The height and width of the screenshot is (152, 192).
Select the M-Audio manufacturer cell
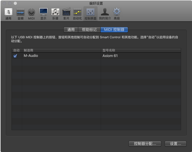click(x=61, y=56)
